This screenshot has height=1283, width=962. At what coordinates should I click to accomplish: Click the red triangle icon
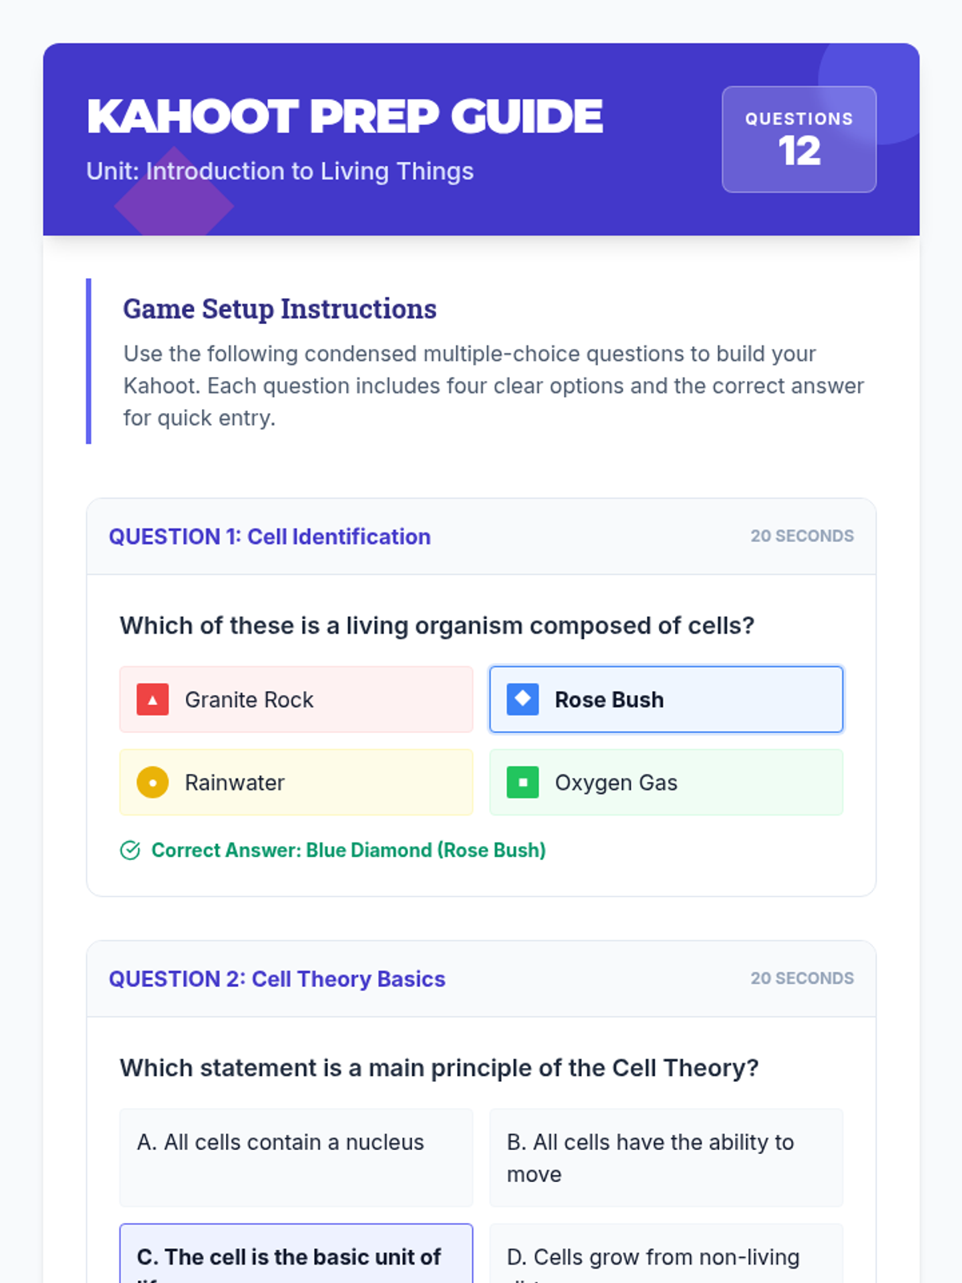[x=152, y=699]
